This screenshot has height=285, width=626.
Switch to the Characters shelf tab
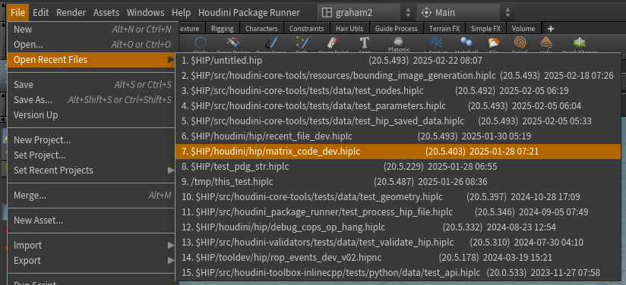pos(261,29)
